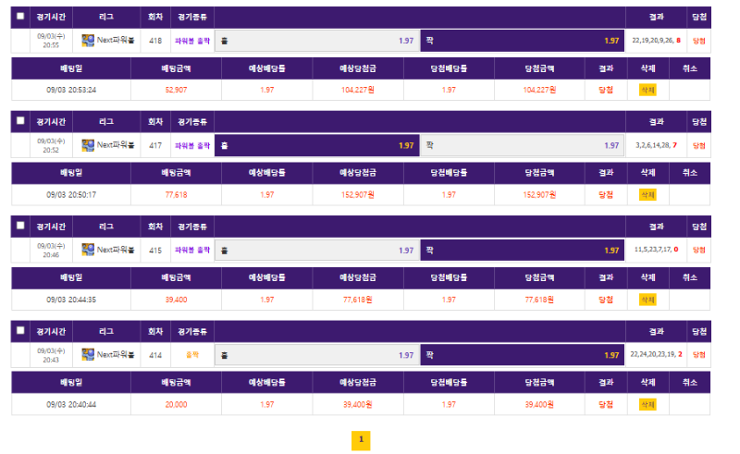The width and height of the screenshot is (740, 454).
Task: Delete the 39,400 bet with 삭제 button
Action: pos(647,300)
